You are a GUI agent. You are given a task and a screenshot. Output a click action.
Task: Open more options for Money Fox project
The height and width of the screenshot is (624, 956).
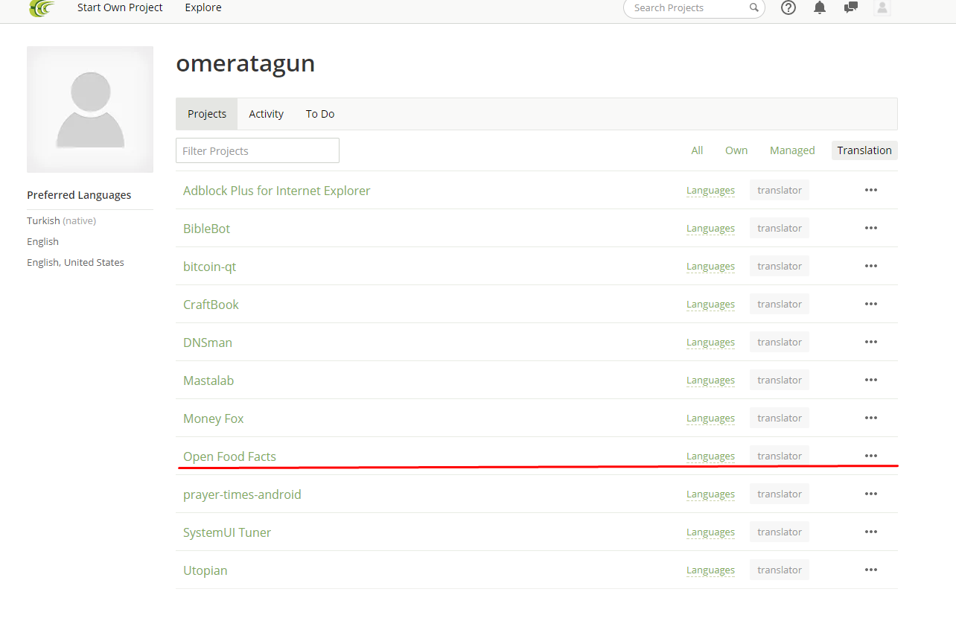pos(871,418)
